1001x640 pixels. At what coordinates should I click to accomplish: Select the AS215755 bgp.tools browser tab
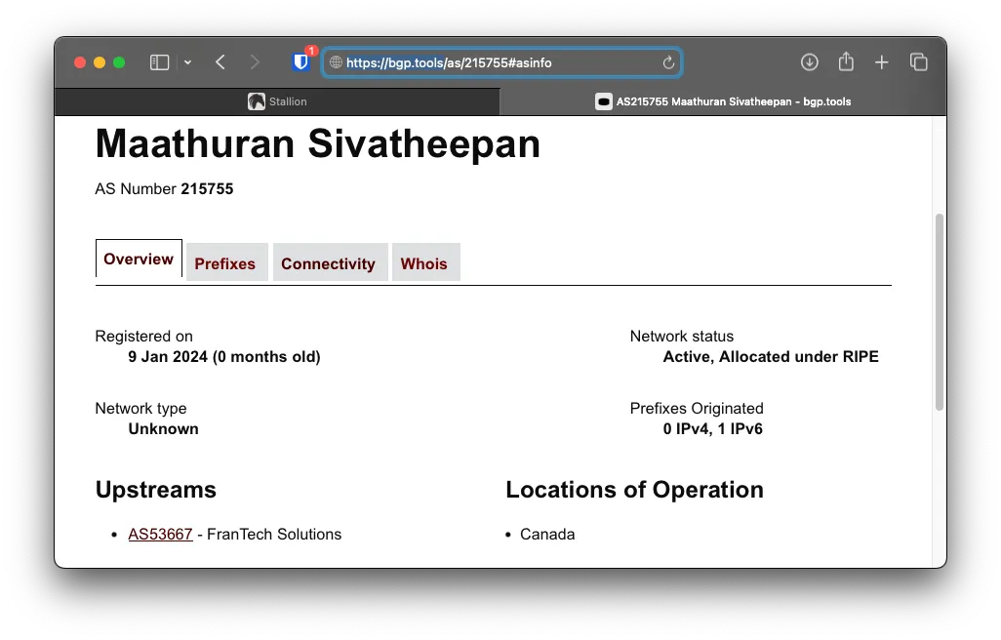(722, 101)
